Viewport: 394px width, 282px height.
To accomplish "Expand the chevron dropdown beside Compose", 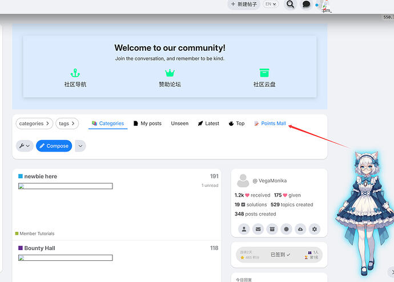I will [x=81, y=146].
